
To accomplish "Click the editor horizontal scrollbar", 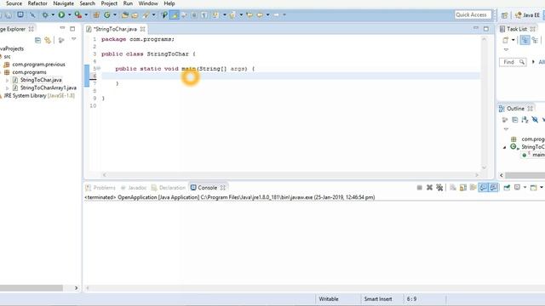I will [290, 175].
